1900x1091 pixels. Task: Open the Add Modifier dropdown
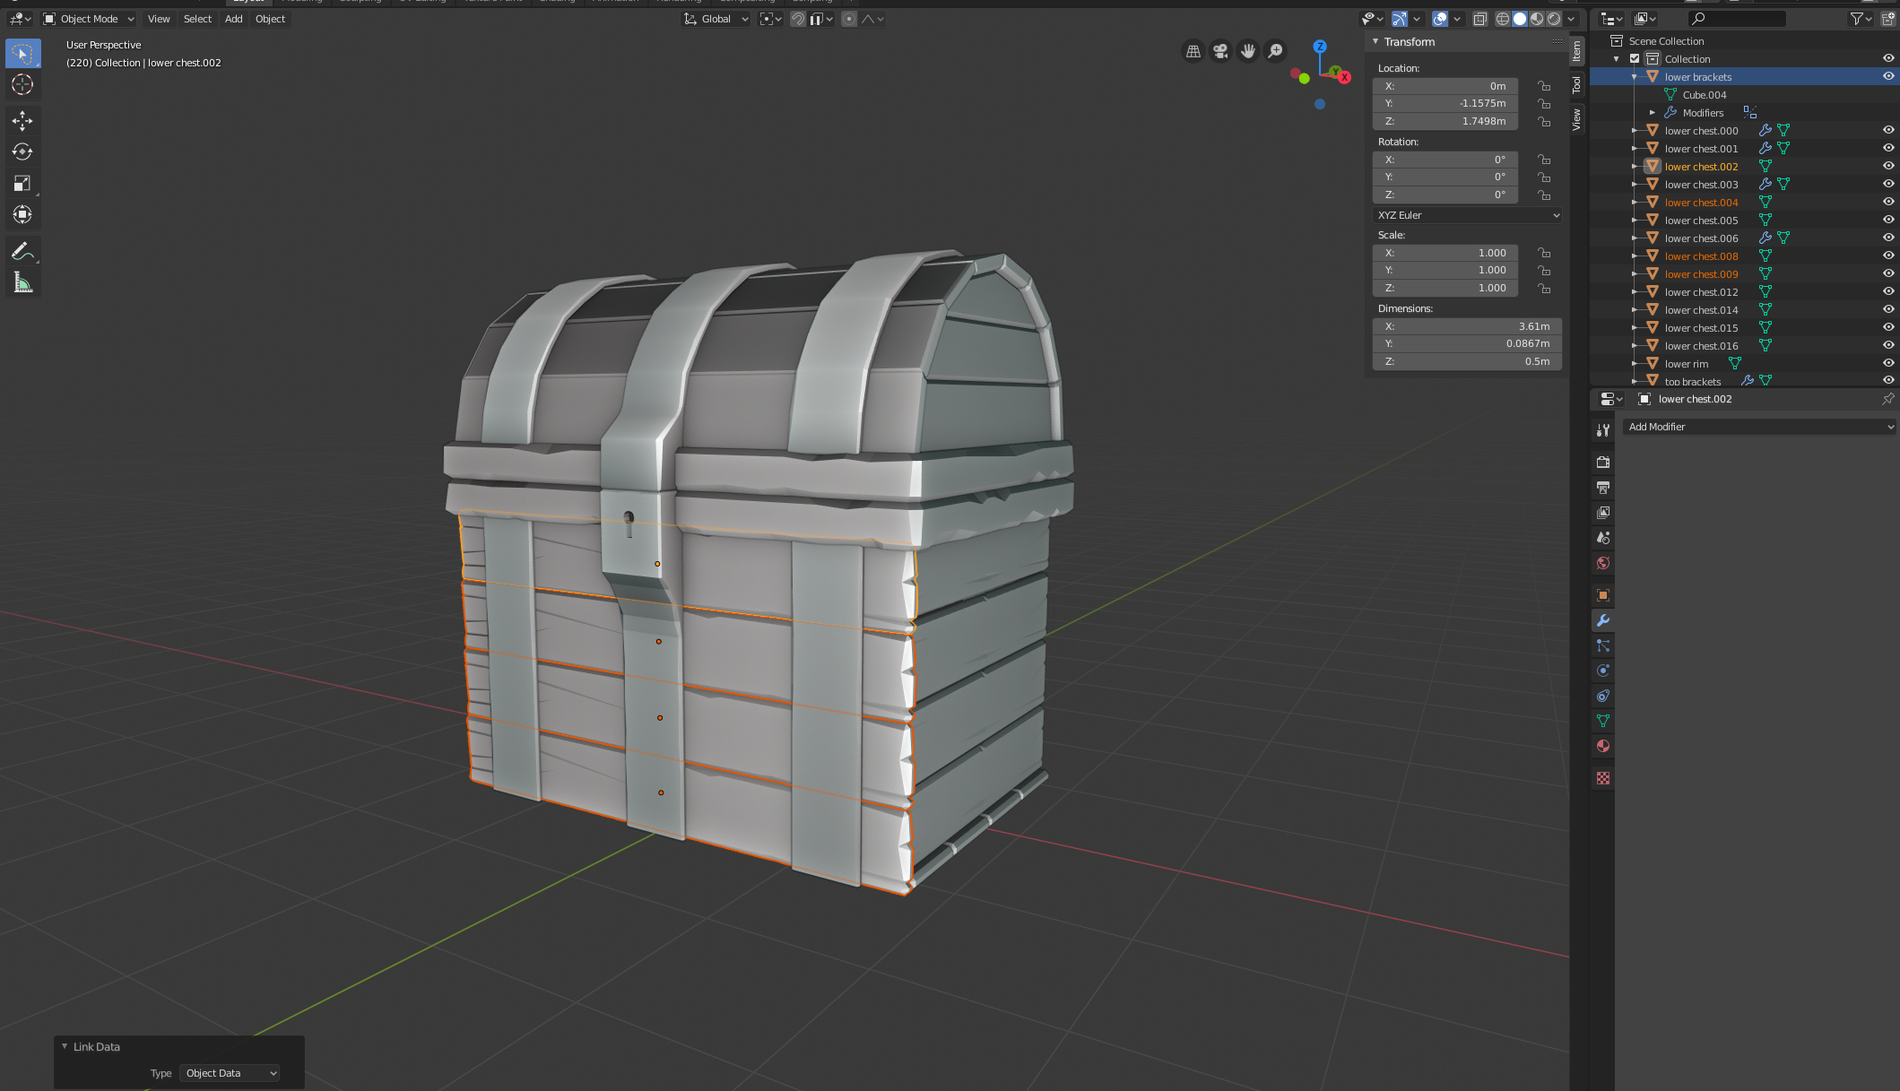coord(1760,427)
